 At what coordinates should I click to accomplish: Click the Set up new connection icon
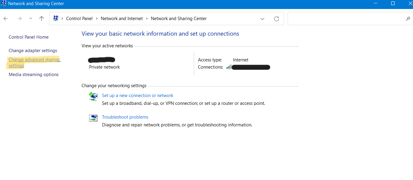93,96
